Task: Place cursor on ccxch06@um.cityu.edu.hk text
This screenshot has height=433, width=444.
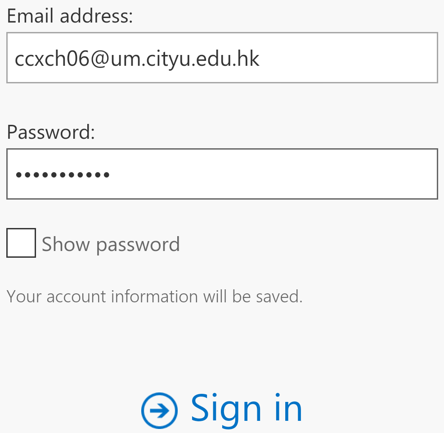Action: (137, 59)
